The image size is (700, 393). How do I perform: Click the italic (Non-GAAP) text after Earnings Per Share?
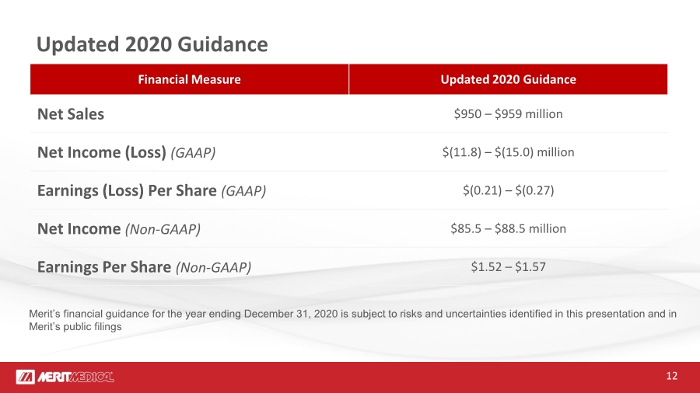pyautogui.click(x=213, y=268)
